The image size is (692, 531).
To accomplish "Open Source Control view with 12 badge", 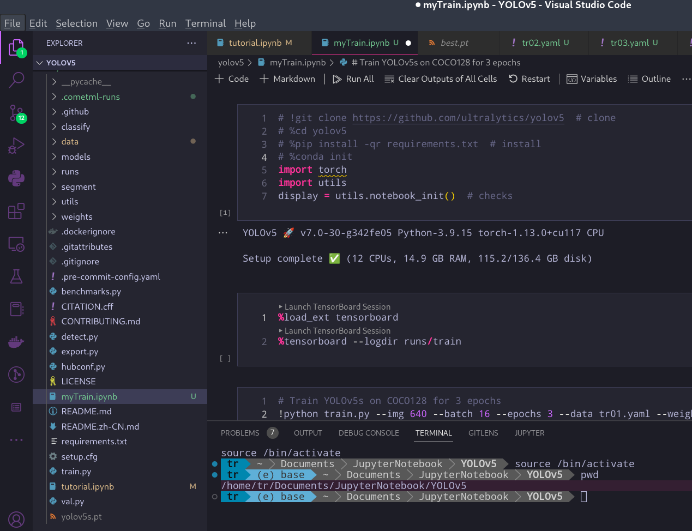I will pyautogui.click(x=17, y=113).
